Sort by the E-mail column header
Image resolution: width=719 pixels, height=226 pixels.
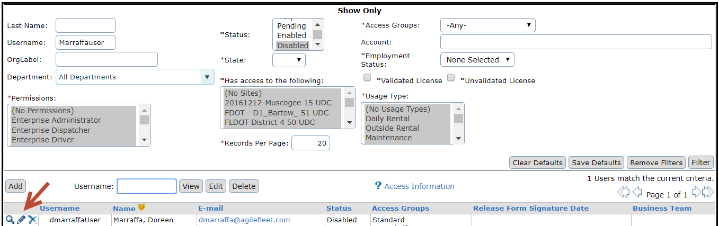coord(211,208)
